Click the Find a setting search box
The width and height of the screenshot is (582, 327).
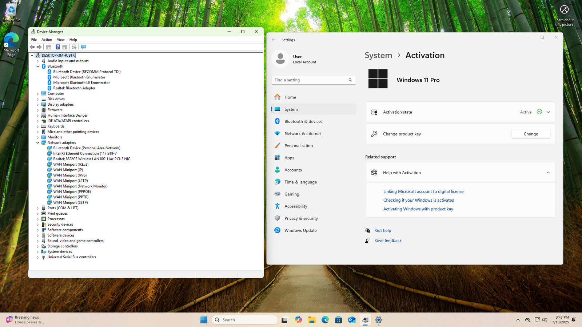[x=309, y=80]
